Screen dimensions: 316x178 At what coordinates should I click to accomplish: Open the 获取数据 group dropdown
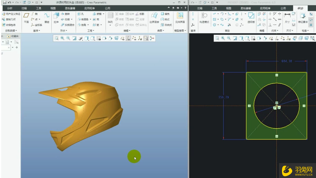11,31
